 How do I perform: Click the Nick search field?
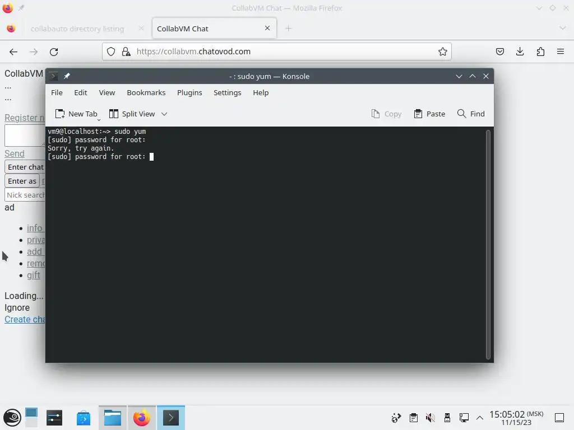(25, 195)
